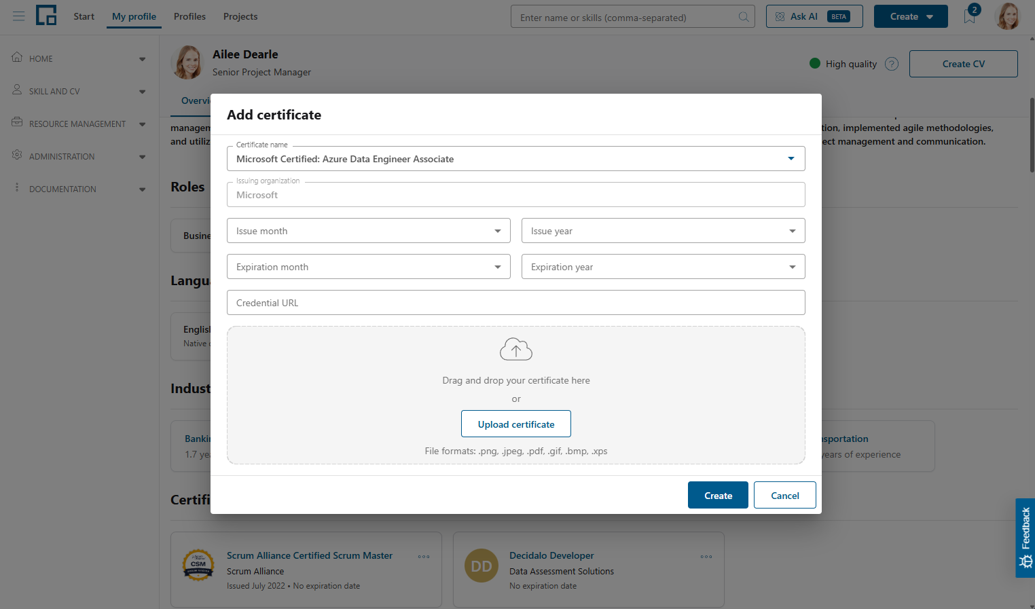
Task: Click the Resource Management icon
Action: [x=17, y=122]
